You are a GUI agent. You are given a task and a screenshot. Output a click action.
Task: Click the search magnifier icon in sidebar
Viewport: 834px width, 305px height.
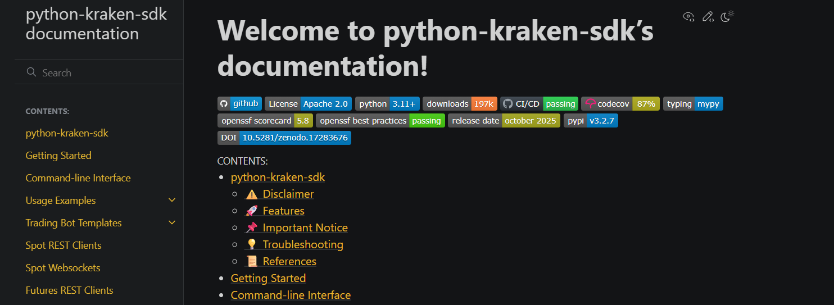tap(31, 72)
